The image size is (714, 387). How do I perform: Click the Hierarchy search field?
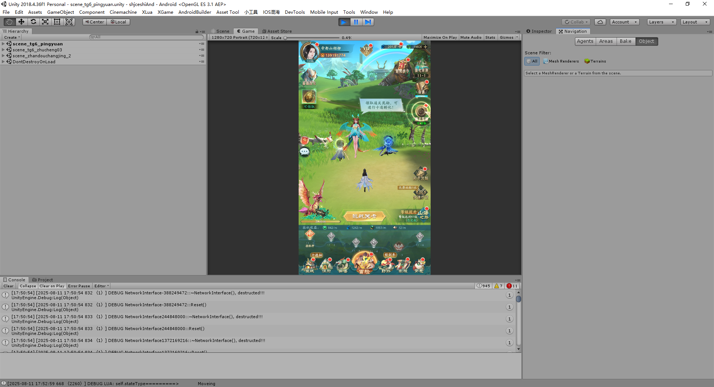147,37
